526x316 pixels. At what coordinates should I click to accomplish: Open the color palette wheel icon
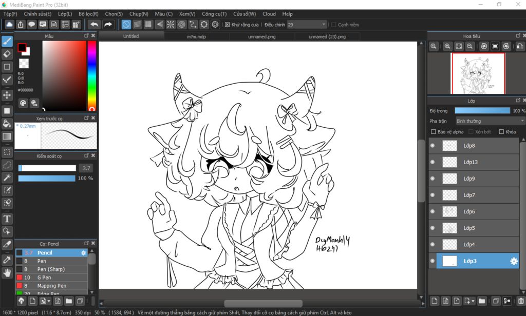23,103
